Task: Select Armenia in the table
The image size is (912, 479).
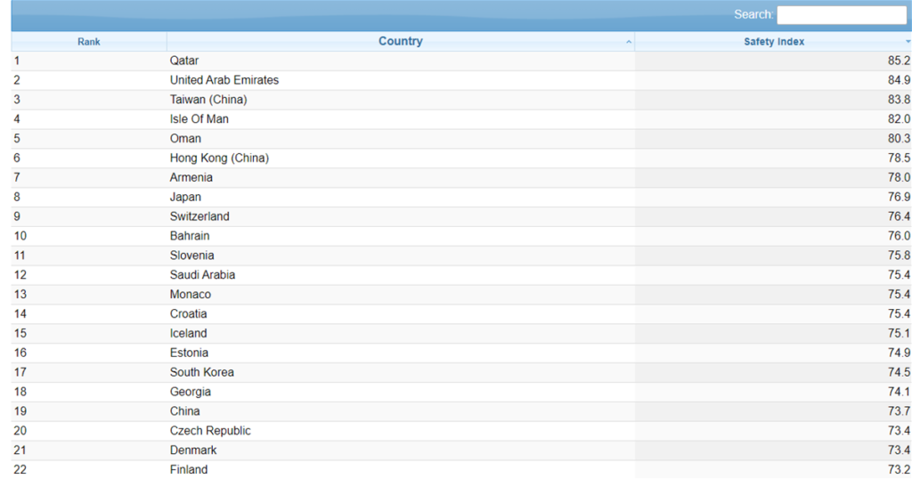Action: pos(191,177)
